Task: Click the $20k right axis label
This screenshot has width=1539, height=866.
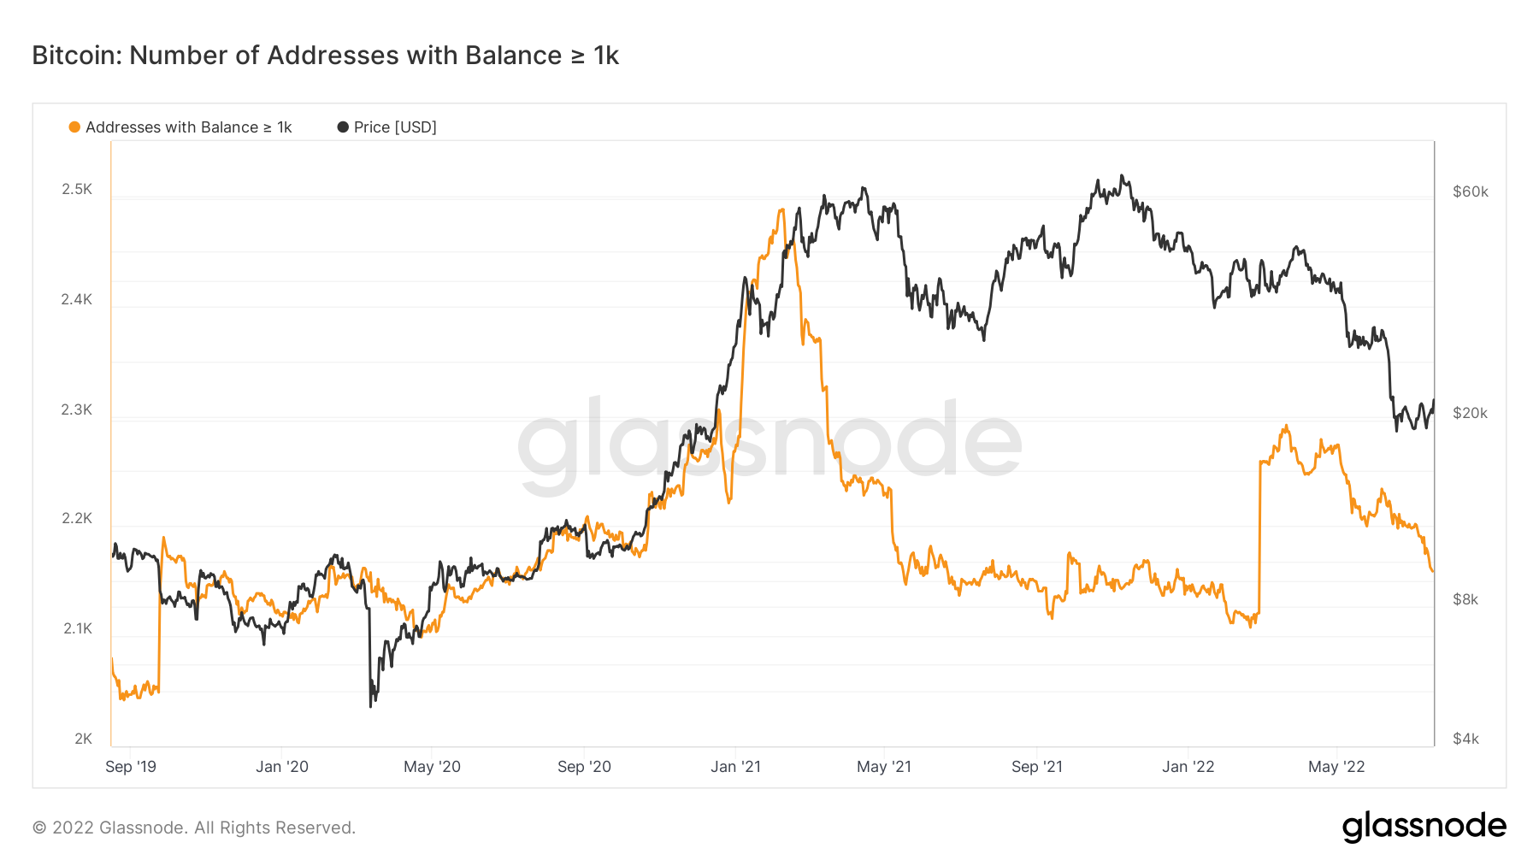Action: coord(1470,413)
